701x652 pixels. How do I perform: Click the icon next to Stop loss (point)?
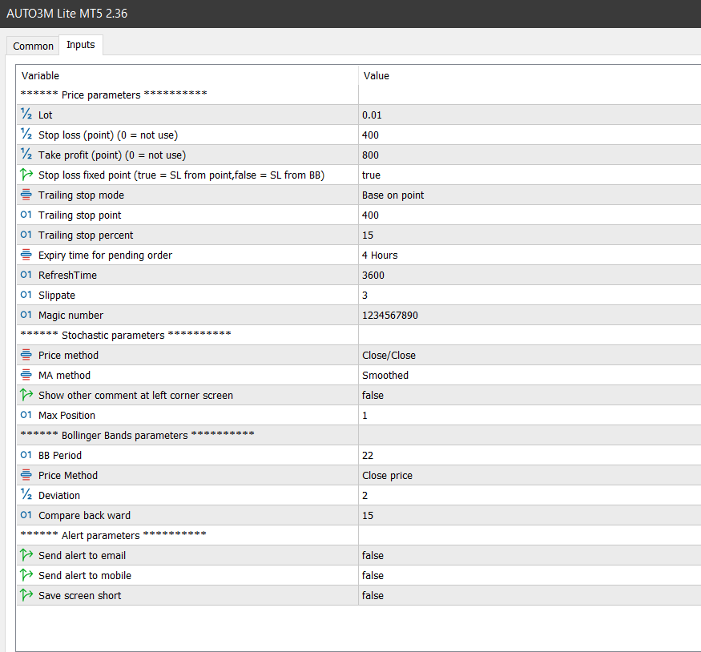pyautogui.click(x=26, y=135)
